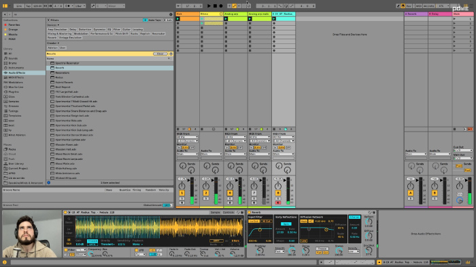The image size is (476, 267).
Task: Click the transport Record button
Action: tap(221, 5)
